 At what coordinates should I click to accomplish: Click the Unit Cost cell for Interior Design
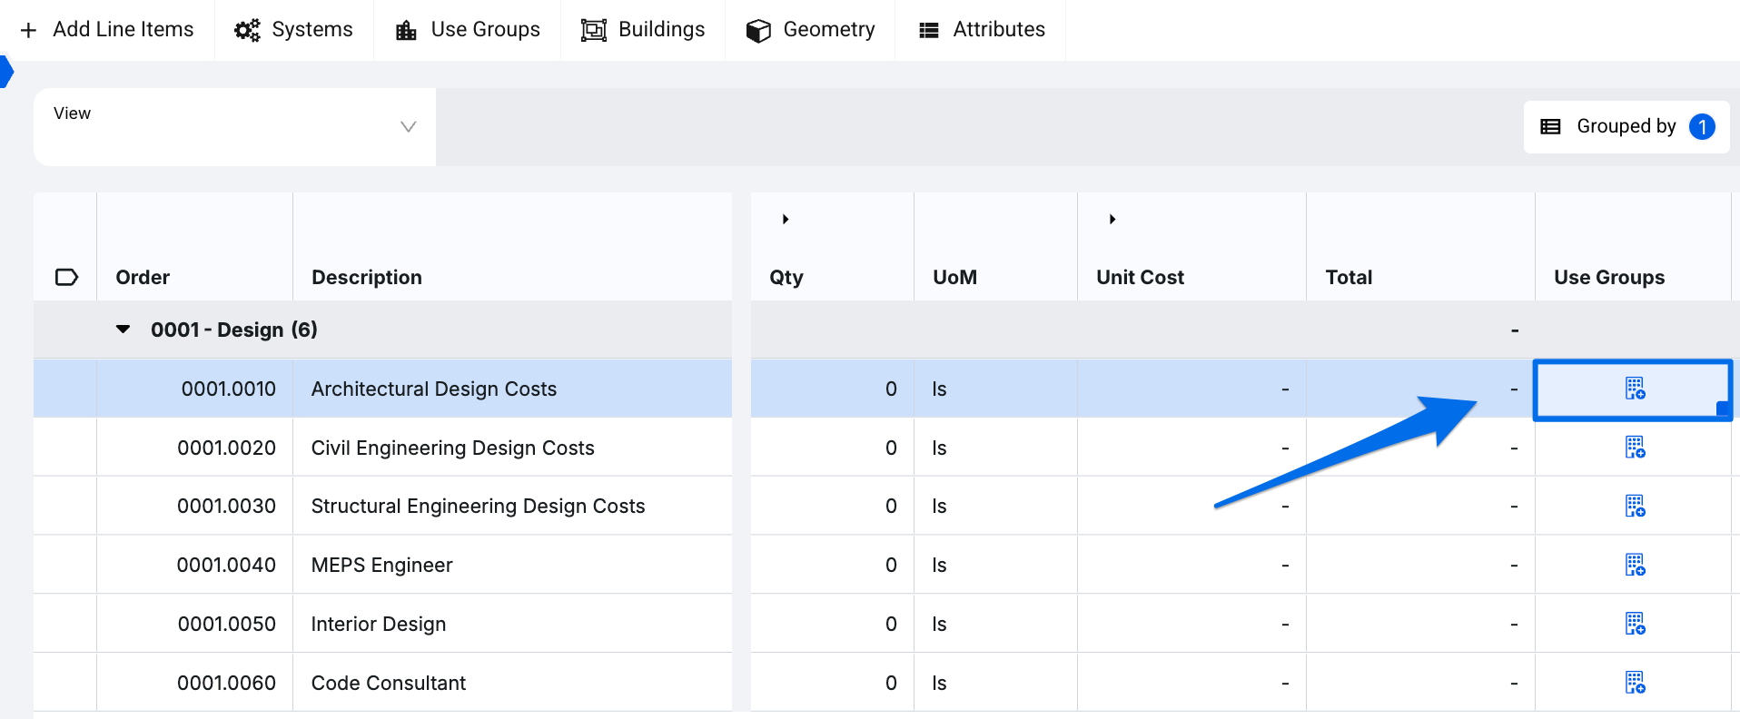[x=1191, y=624]
